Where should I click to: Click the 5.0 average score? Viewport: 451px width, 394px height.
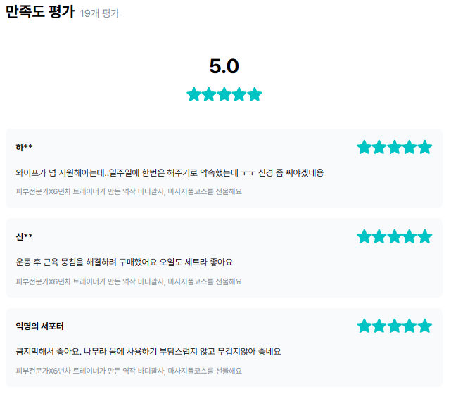(x=224, y=66)
